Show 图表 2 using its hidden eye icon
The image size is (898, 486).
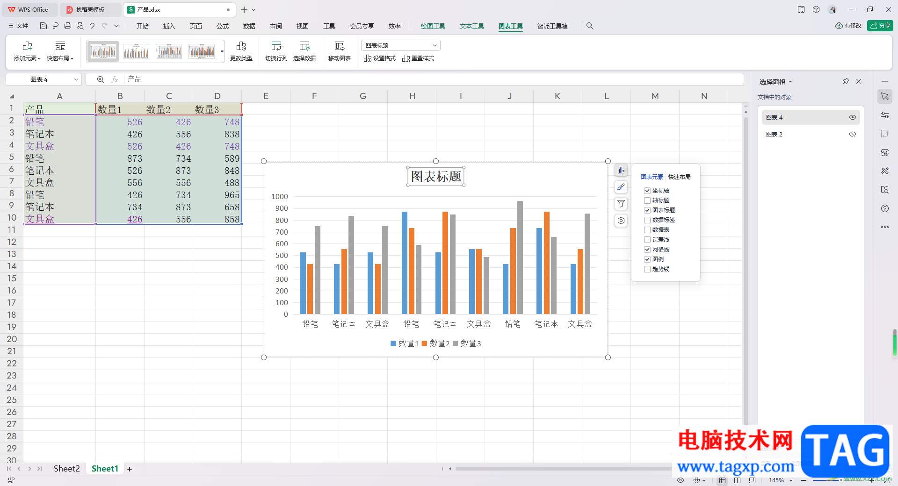click(x=853, y=134)
